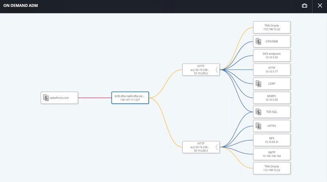Click the red link line from salesforce.com
This screenshot has width=327, height=182.
coord(94,98)
